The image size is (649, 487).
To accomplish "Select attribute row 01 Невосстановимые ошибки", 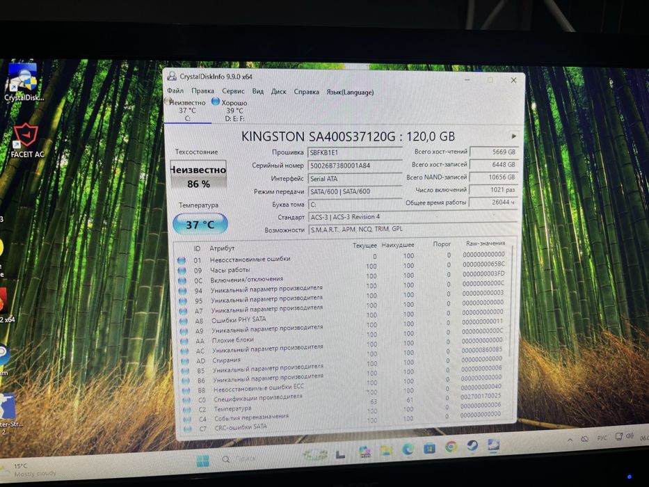I will coord(342,257).
